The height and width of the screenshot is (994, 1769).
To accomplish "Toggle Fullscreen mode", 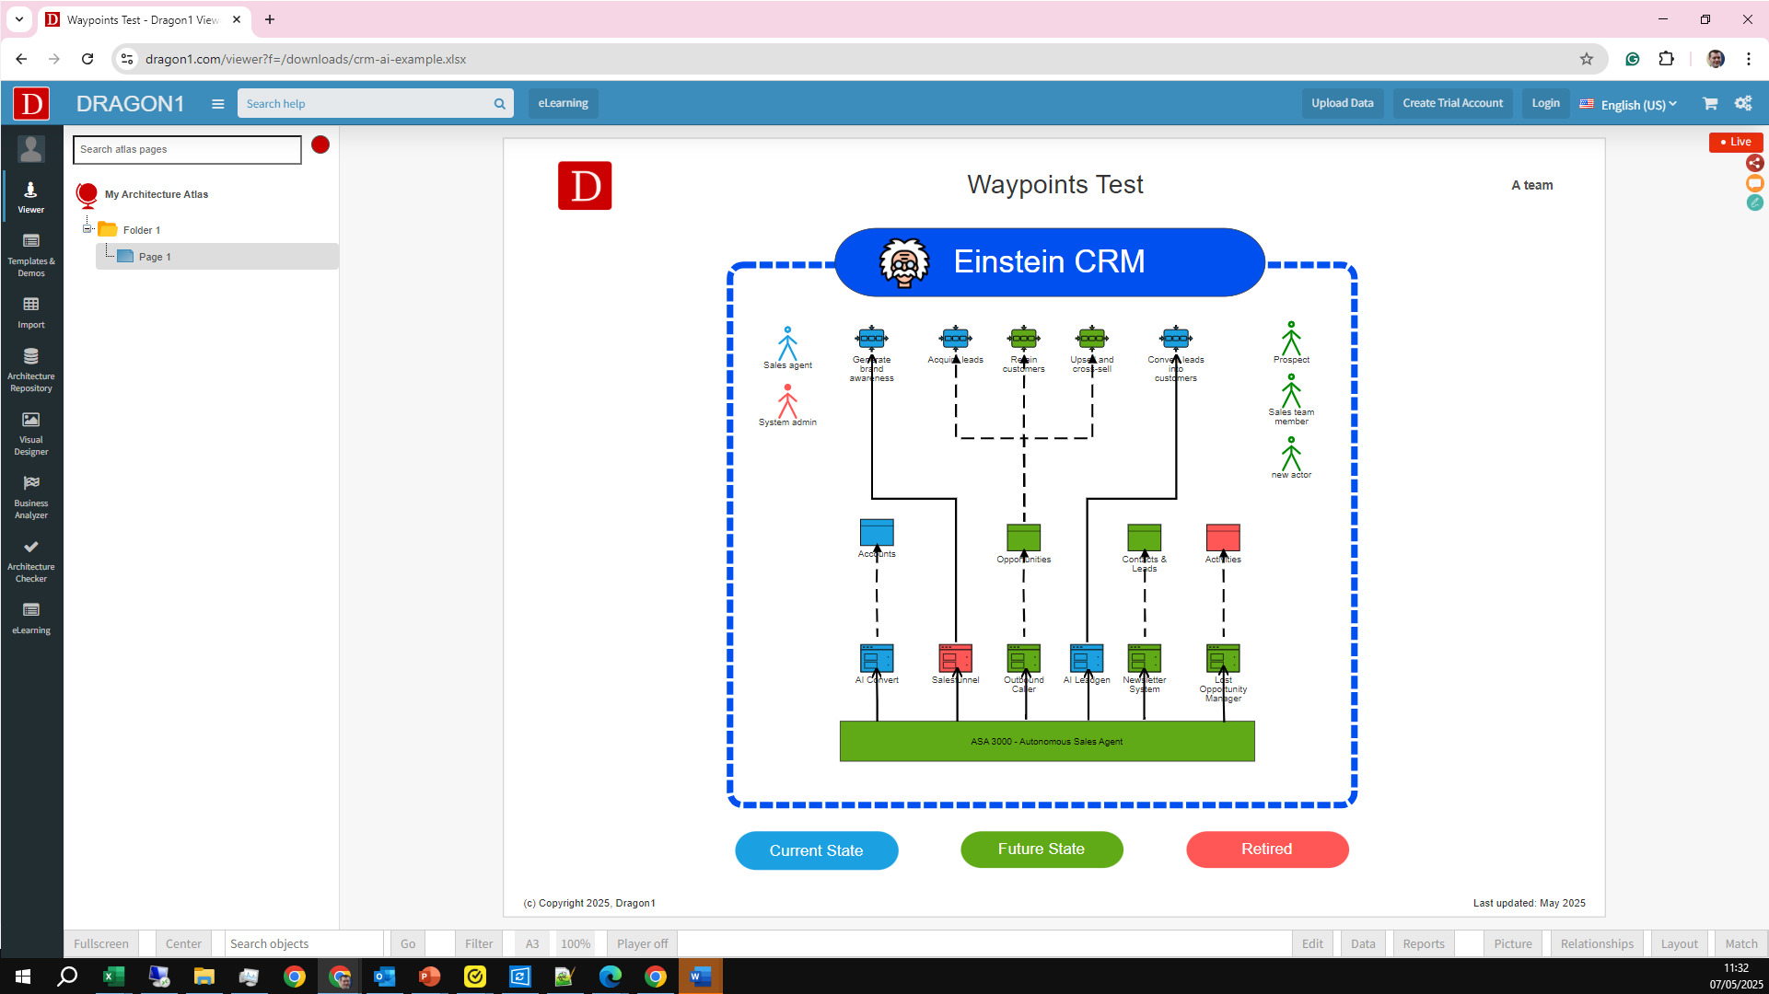I will tap(101, 943).
